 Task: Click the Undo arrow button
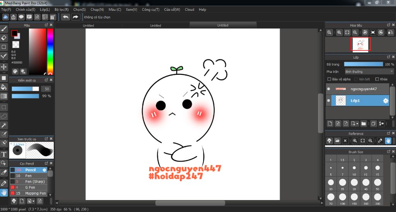(65, 17)
